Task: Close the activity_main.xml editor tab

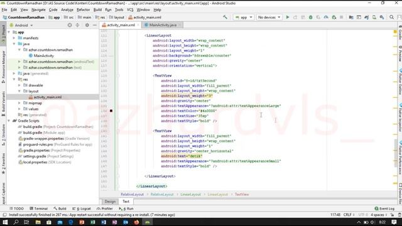Action: click(x=138, y=25)
